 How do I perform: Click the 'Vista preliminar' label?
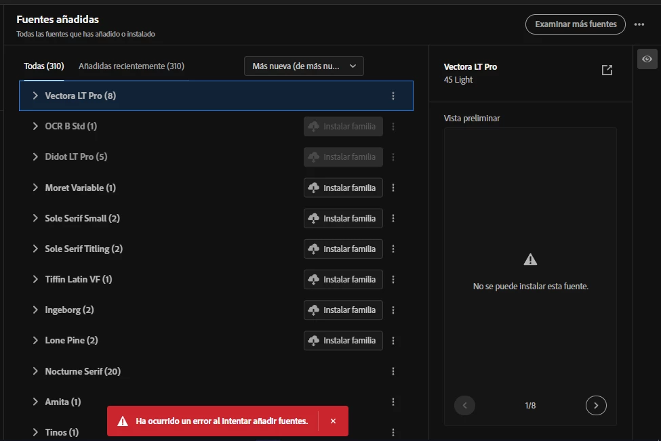[x=472, y=119]
